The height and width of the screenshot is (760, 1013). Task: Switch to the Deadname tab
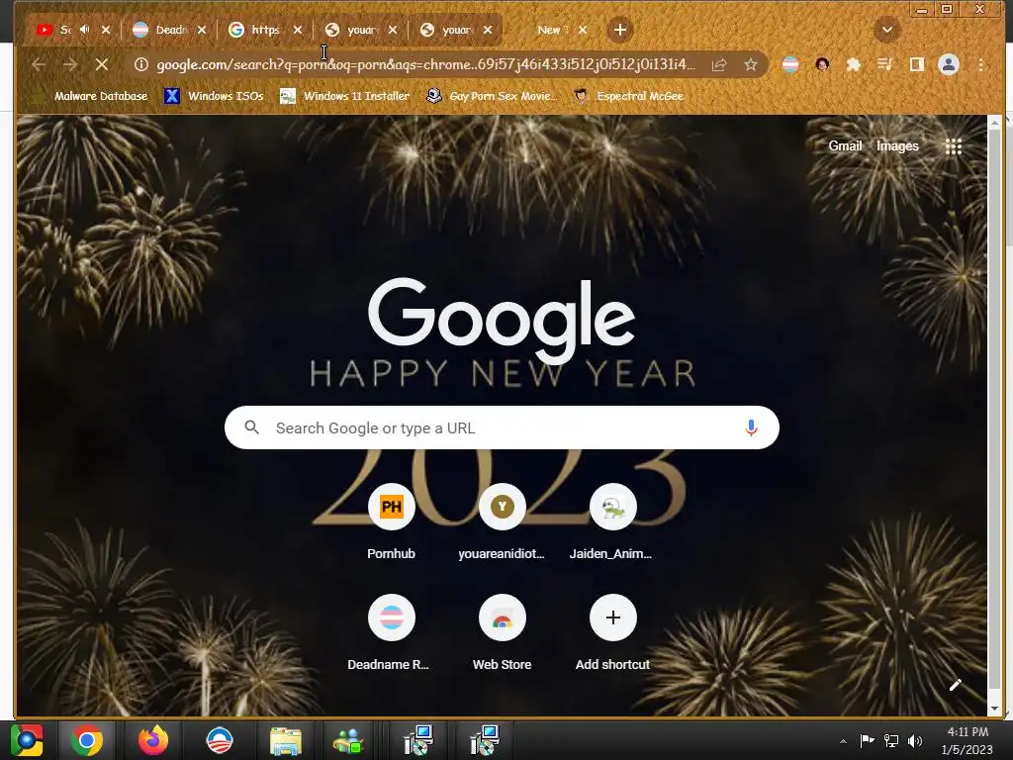[163, 30]
